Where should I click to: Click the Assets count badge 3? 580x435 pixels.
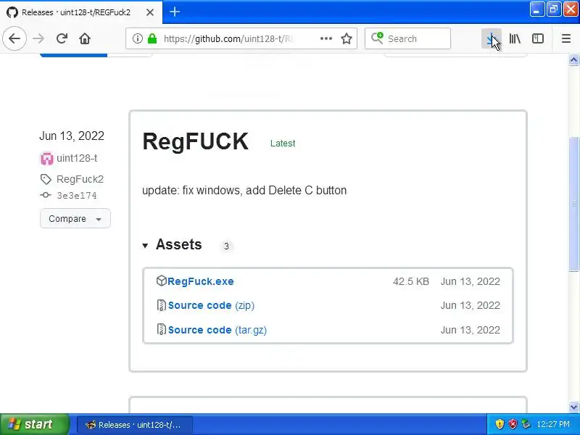pyautogui.click(x=226, y=246)
